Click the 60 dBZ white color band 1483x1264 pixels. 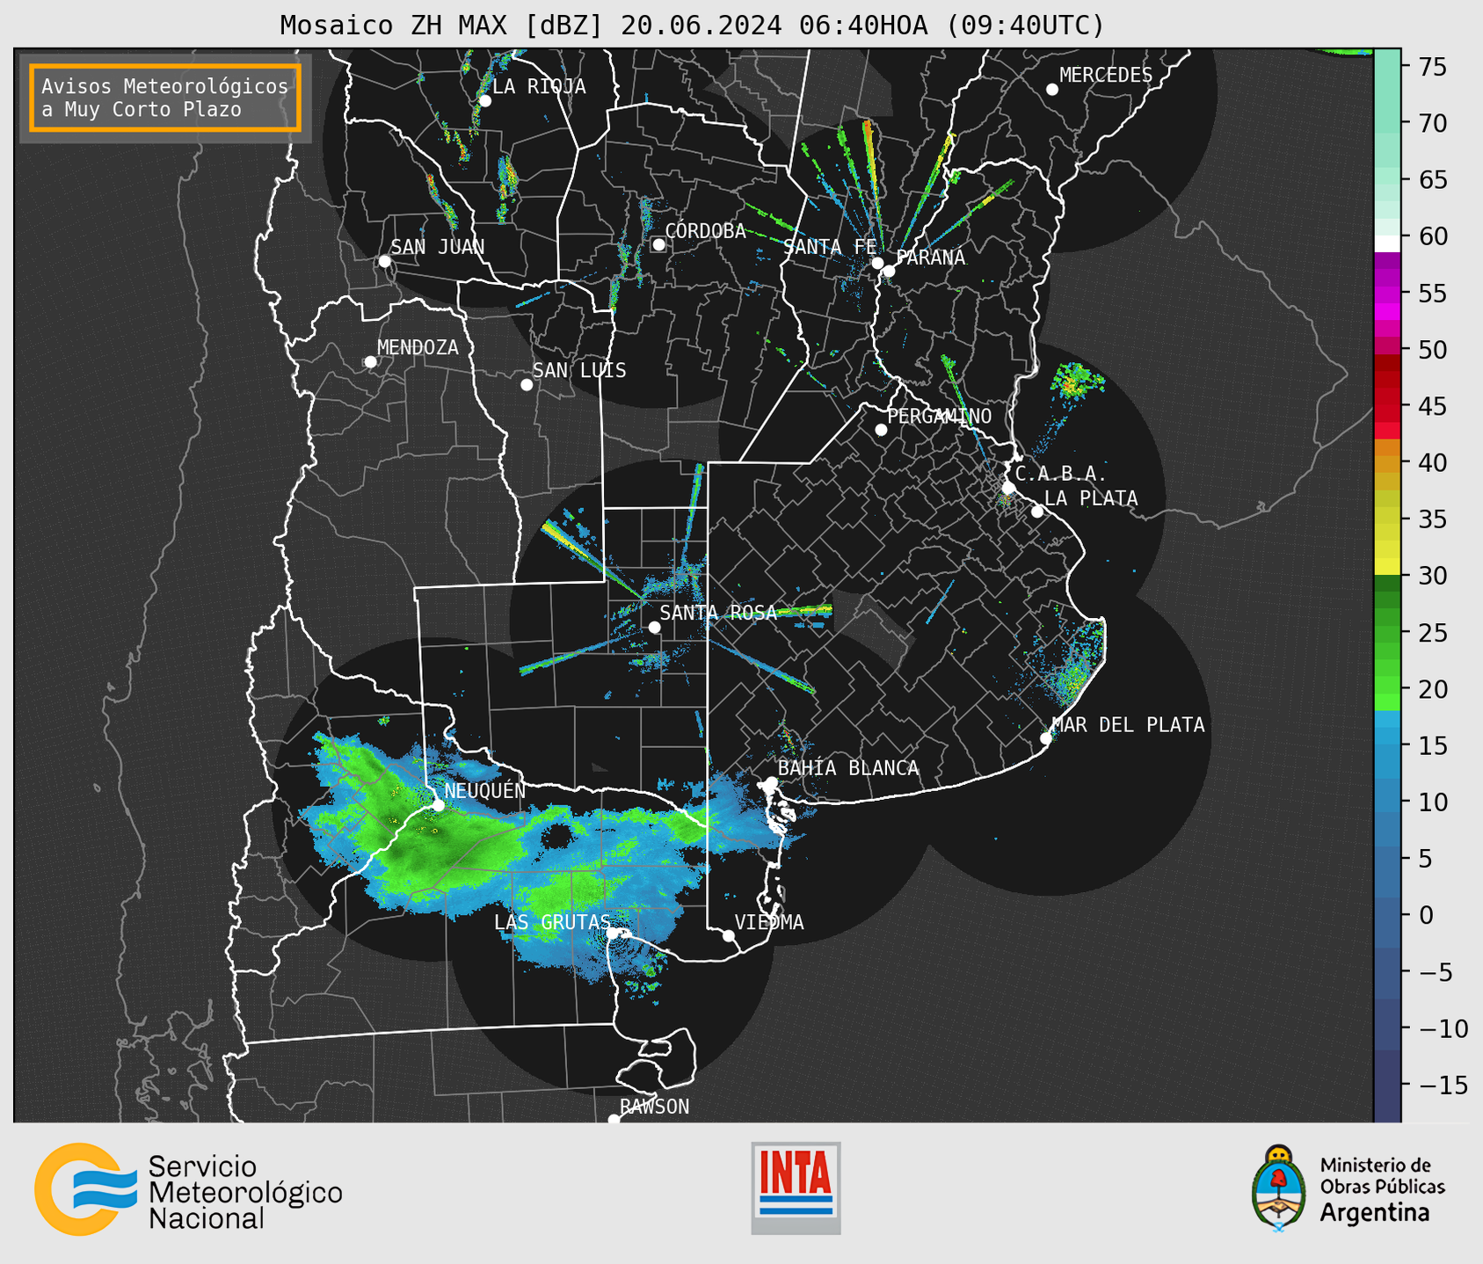[1387, 243]
